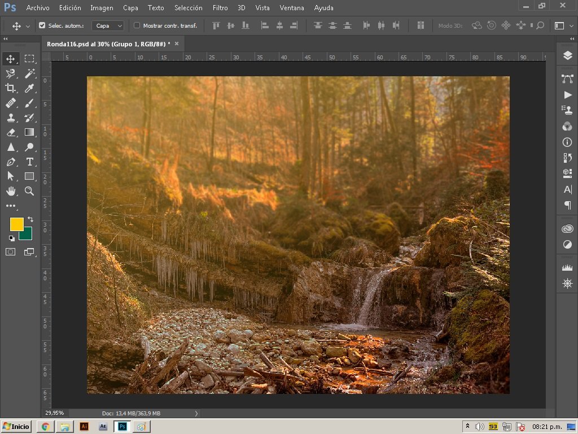Select the History Brush tool

tap(29, 118)
